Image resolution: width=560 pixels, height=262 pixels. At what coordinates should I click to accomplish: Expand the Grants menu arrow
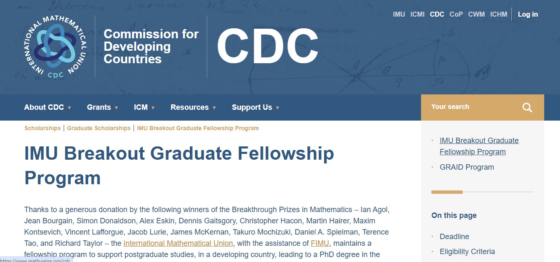(x=116, y=108)
